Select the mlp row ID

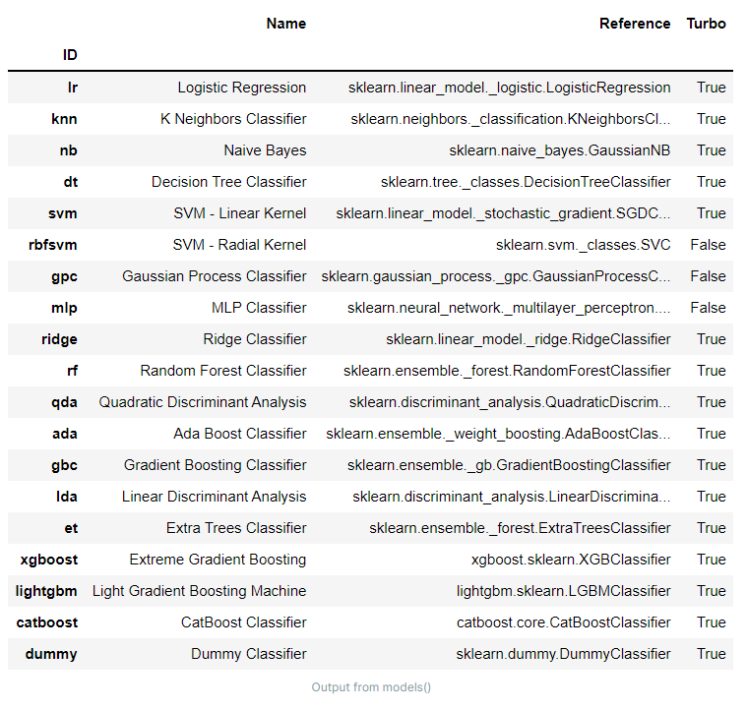click(x=64, y=308)
